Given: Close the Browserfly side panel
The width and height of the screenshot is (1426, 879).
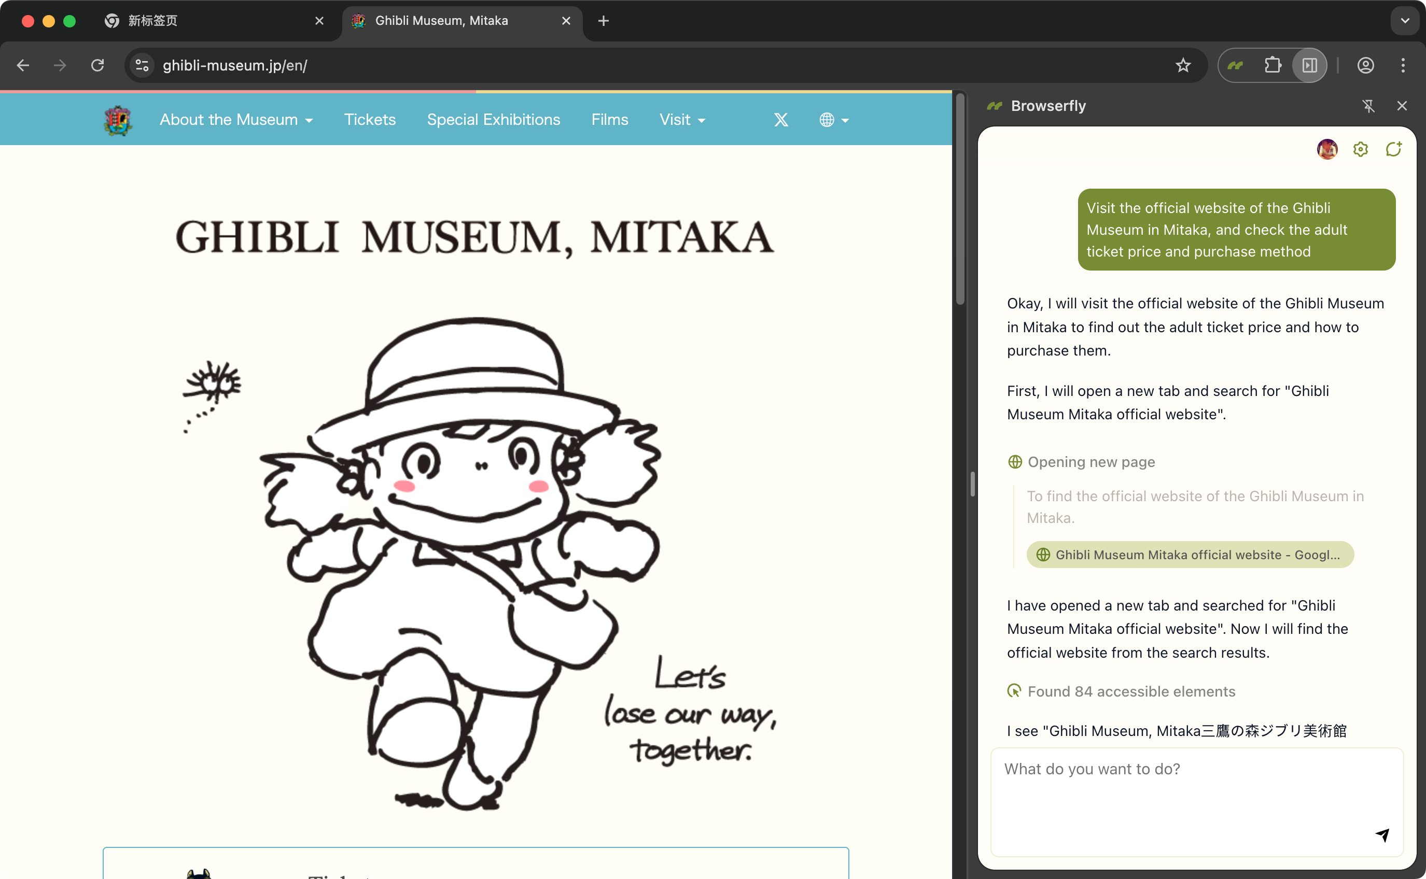Looking at the screenshot, I should (1402, 106).
